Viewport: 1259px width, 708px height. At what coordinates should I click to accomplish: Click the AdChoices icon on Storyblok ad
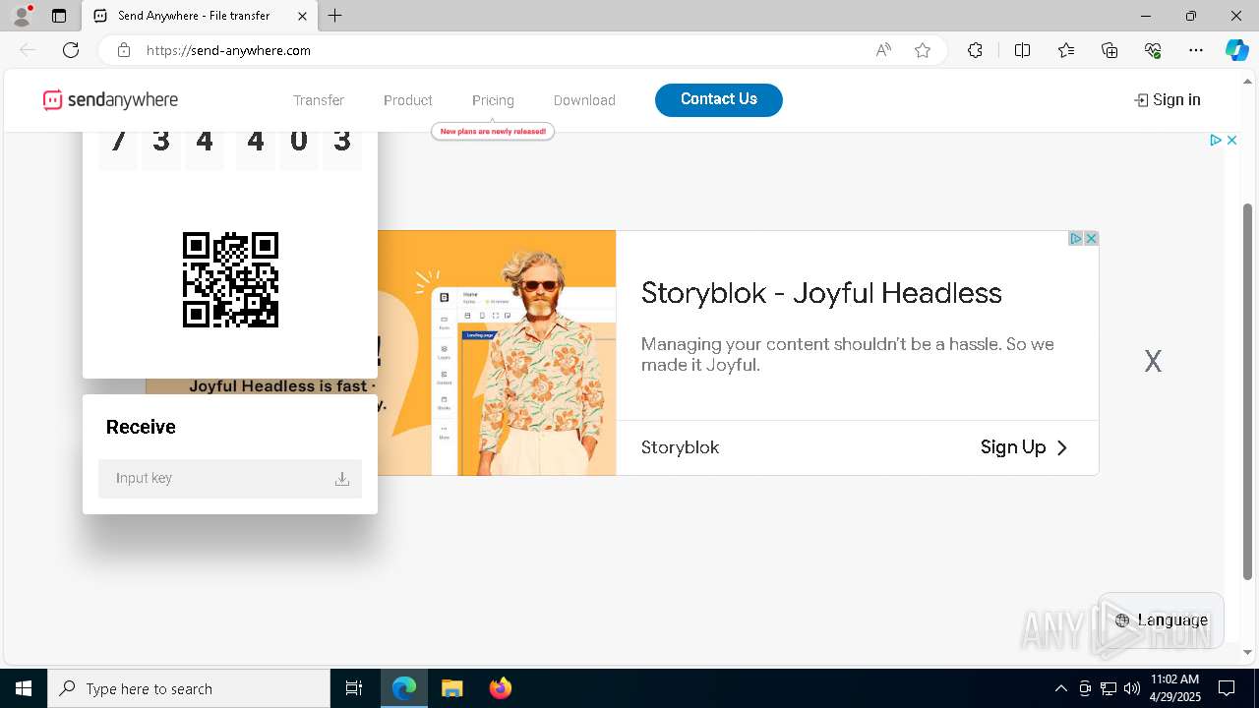(1076, 239)
